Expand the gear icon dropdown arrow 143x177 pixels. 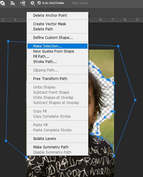tap(34, 5)
